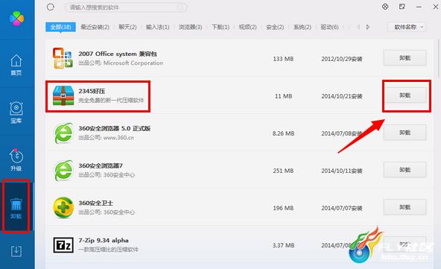The height and width of the screenshot is (269, 441).
Task: Click the search magnifier in search box
Action: coord(181,7)
